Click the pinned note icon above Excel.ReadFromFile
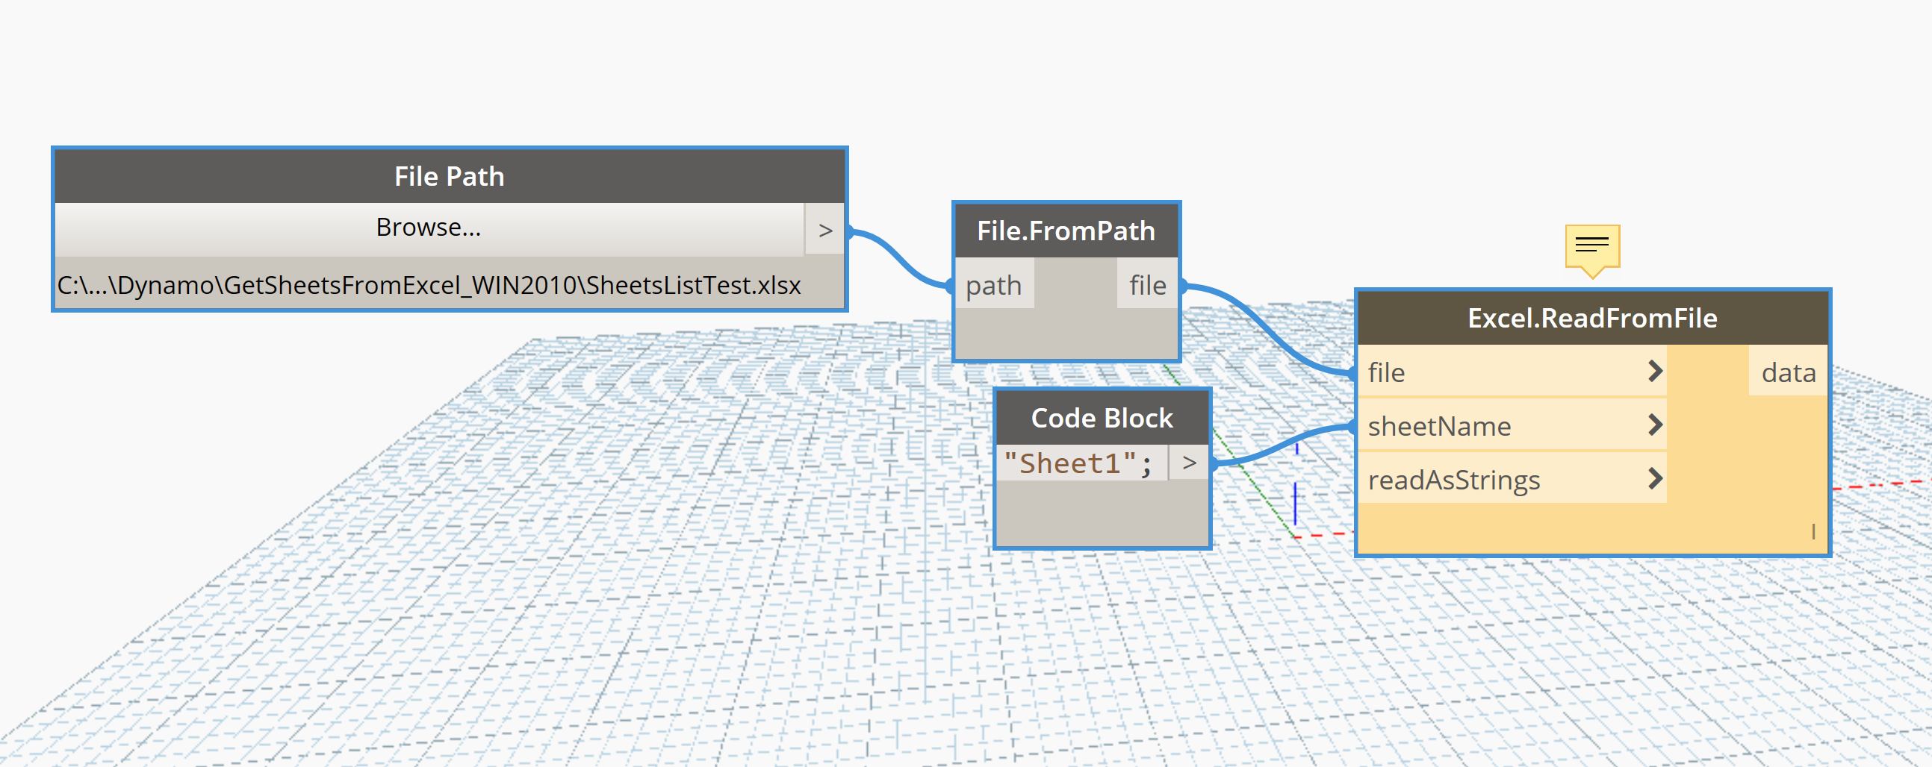The height and width of the screenshot is (767, 1932). click(1593, 245)
